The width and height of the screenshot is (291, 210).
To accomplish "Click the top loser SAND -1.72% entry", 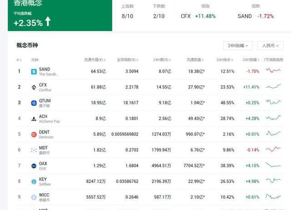I will click(x=256, y=16).
